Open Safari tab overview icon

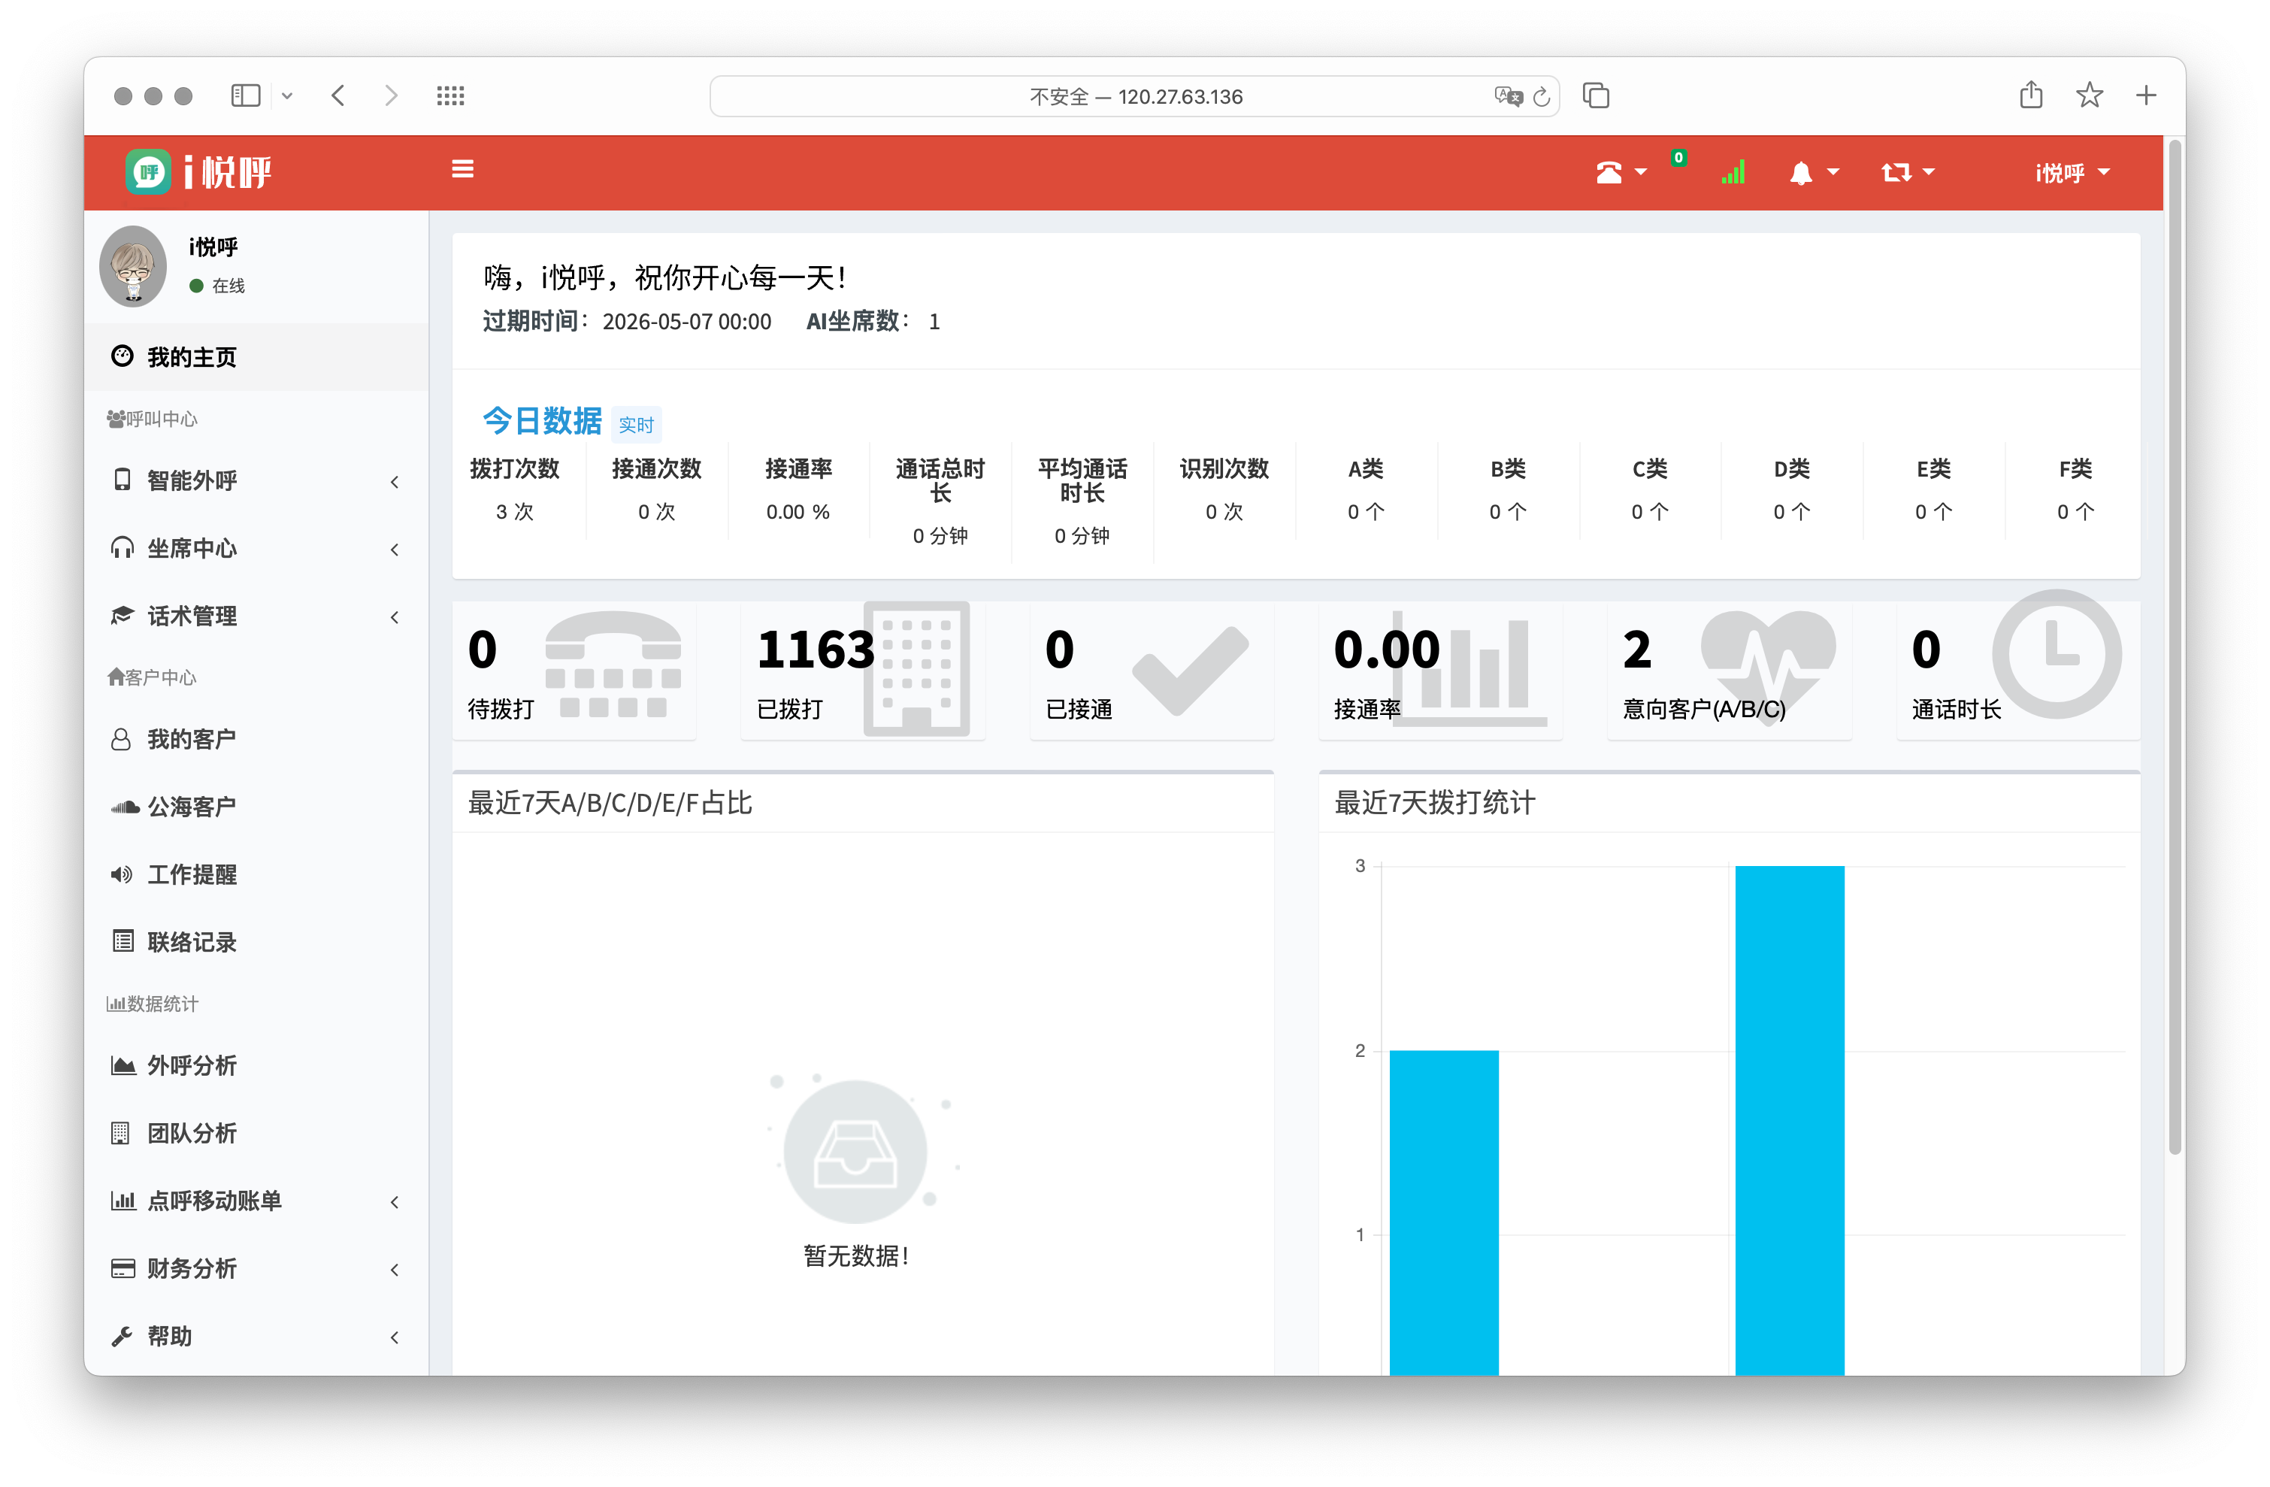(x=1596, y=96)
